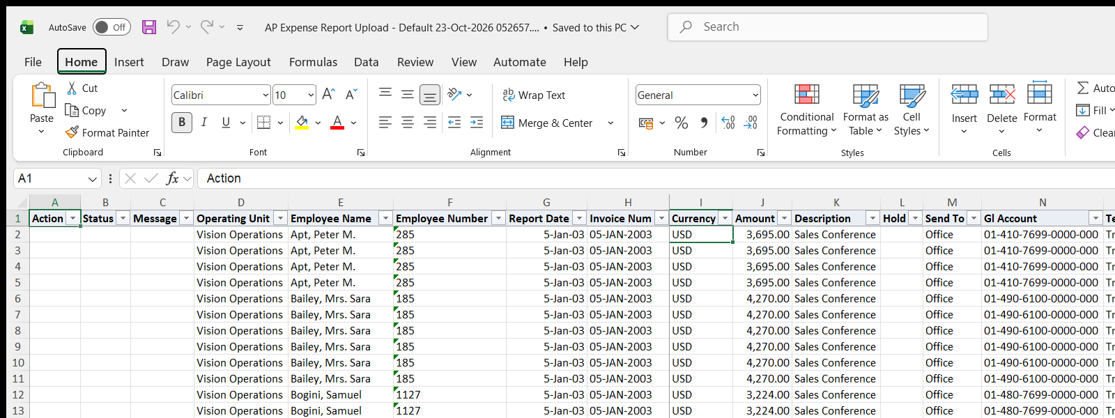Switch to the Data tab
Screen dimensions: 1115x418
point(366,62)
